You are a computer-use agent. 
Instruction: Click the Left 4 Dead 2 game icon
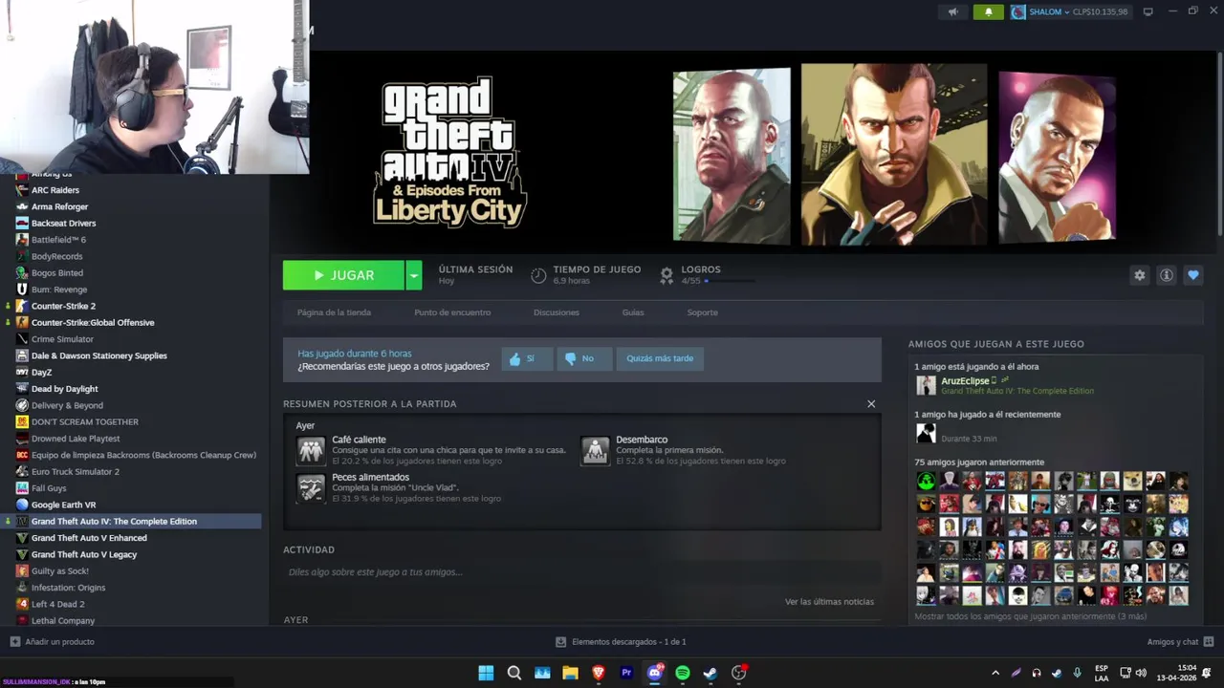22,604
